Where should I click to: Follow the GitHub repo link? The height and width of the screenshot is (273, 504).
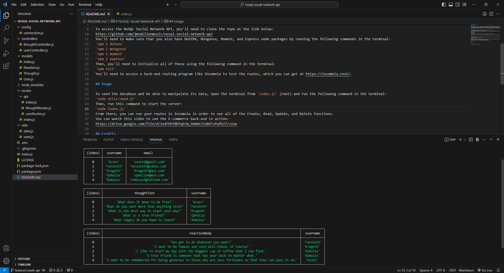154,34
